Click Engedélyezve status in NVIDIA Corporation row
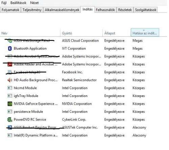 [114, 104]
